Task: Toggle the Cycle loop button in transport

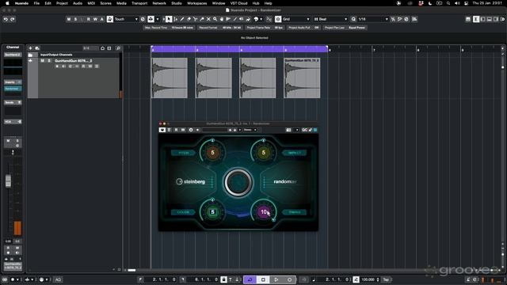Action: (250, 279)
